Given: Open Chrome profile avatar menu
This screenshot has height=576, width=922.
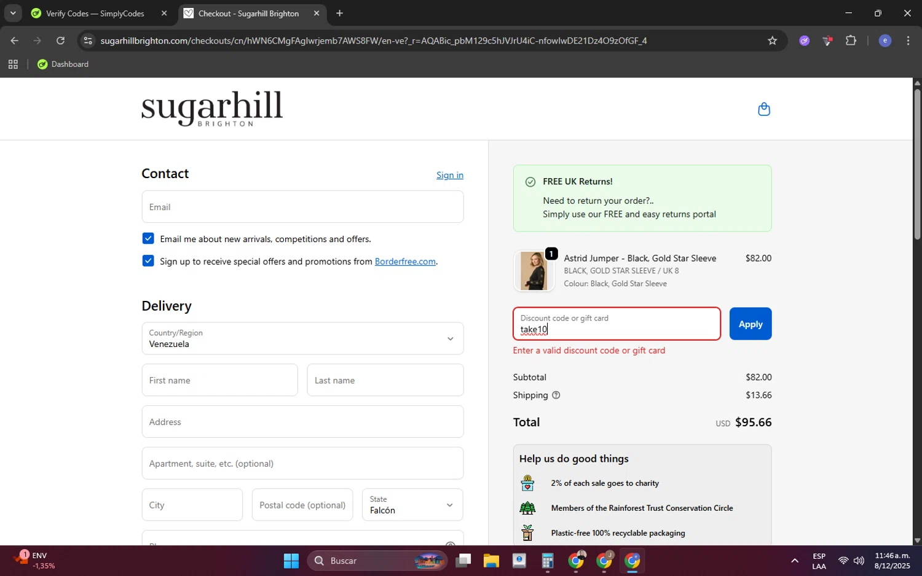Looking at the screenshot, I should tap(885, 41).
